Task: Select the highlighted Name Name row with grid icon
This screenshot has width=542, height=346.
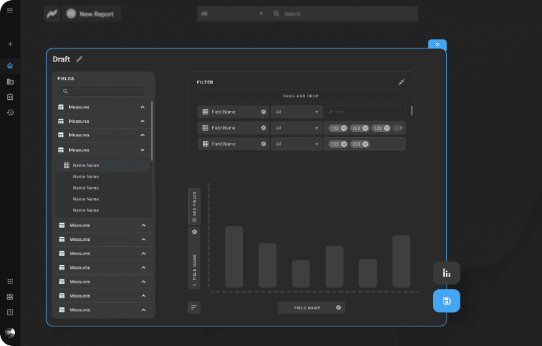Action: pos(103,165)
